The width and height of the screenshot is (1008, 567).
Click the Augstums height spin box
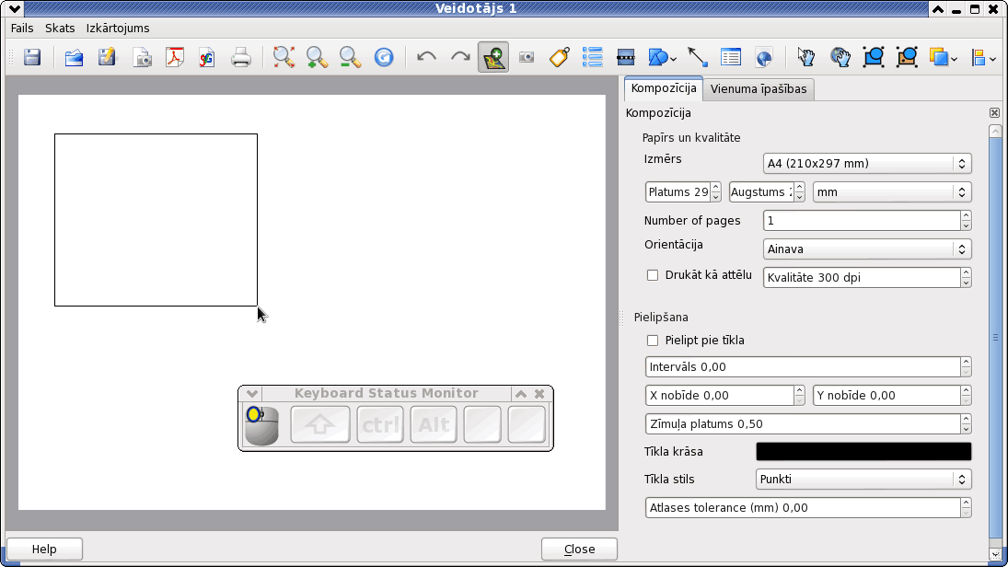tap(766, 192)
